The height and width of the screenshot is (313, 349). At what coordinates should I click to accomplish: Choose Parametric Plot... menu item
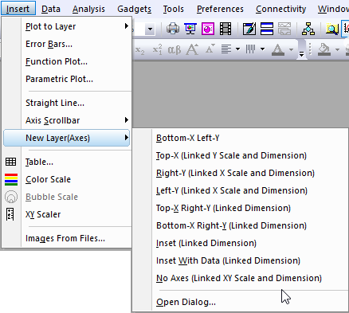pyautogui.click(x=67, y=79)
